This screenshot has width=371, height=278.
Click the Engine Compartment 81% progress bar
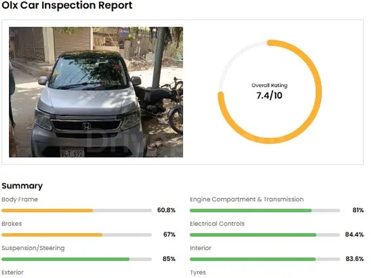click(x=265, y=210)
